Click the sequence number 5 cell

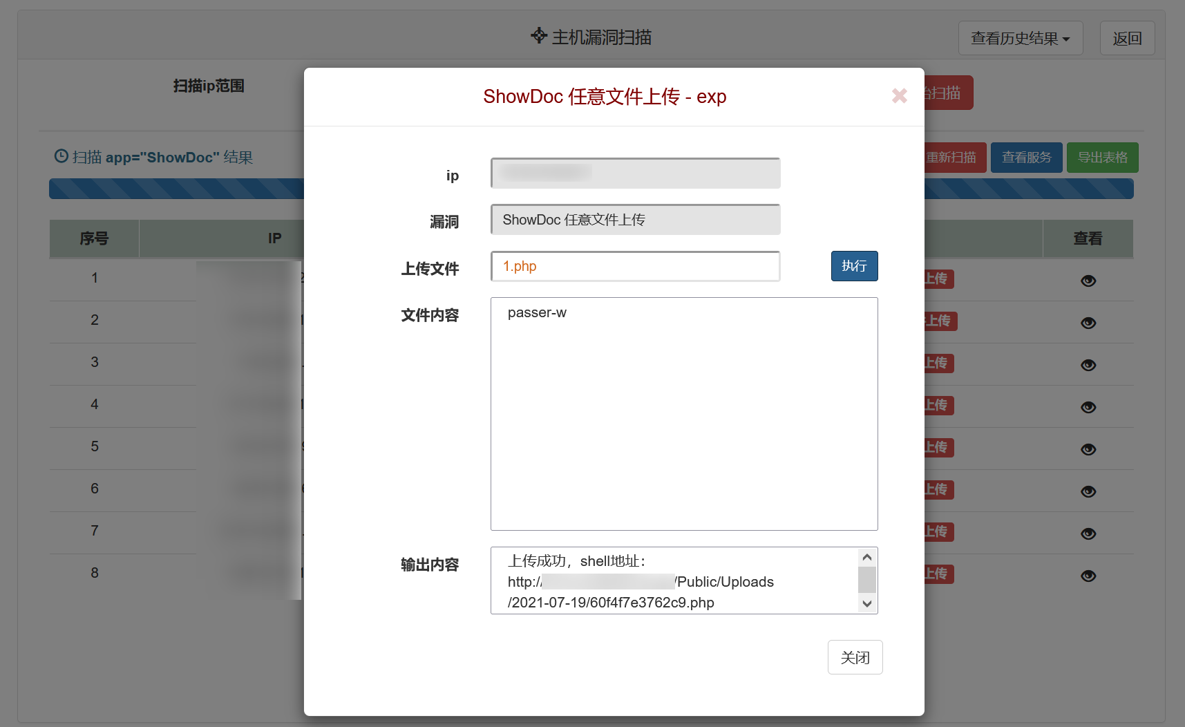click(95, 446)
